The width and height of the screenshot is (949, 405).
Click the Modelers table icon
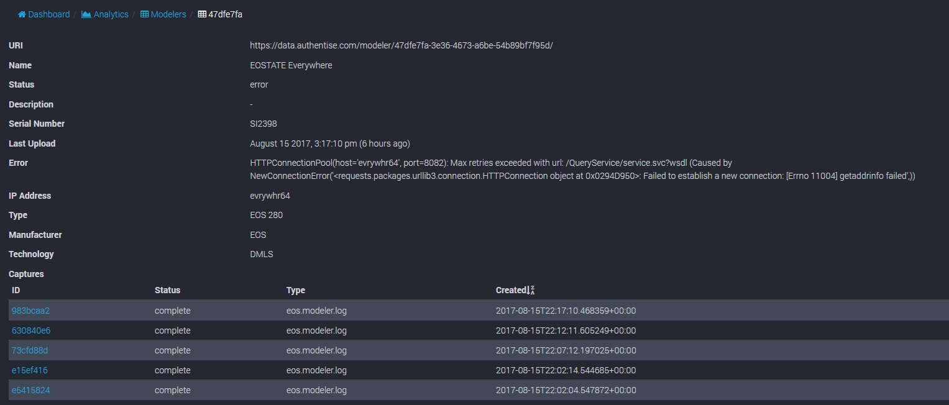tap(144, 14)
